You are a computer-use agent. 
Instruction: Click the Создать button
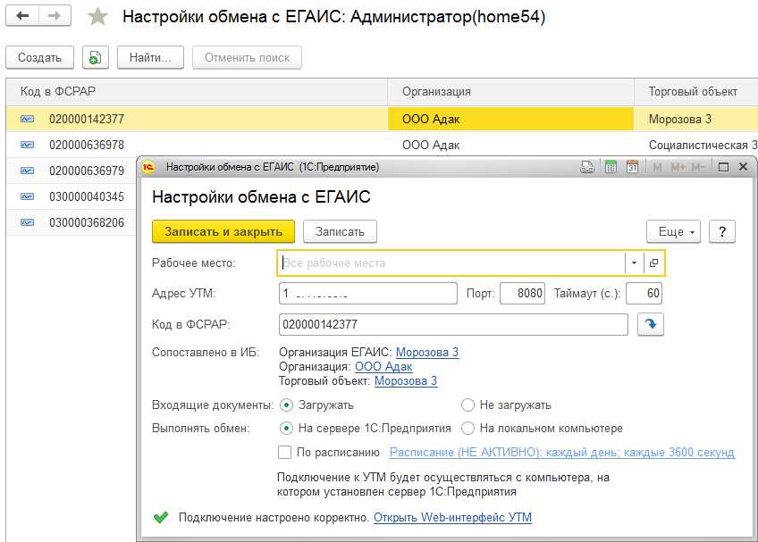(x=39, y=57)
